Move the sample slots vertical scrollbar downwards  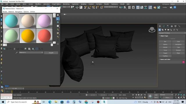[x=54, y=42]
